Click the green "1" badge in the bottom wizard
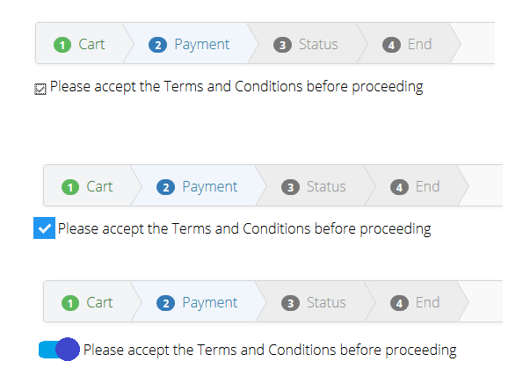Viewport: 530px width, 383px height. click(70, 303)
